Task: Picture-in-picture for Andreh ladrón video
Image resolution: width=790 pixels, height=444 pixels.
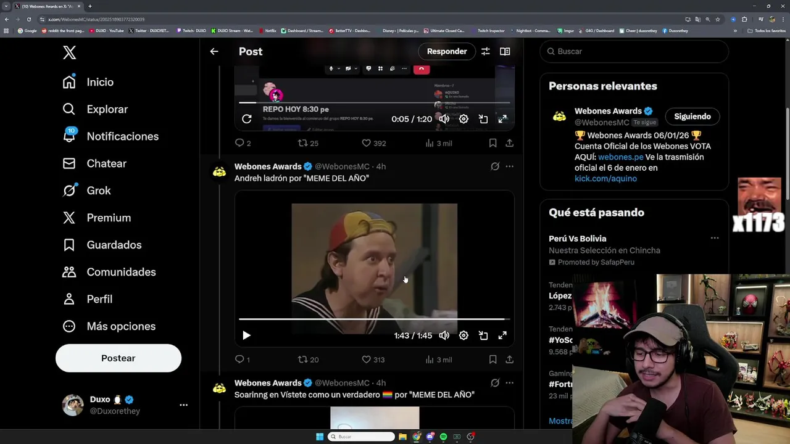Action: pyautogui.click(x=483, y=335)
